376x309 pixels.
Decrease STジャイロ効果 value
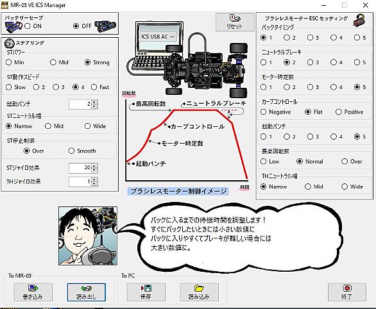pyautogui.click(x=94, y=170)
